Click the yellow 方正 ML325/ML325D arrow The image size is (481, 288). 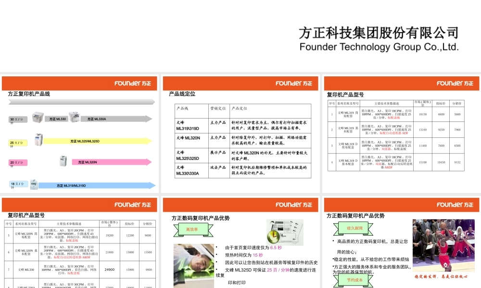pos(98,141)
